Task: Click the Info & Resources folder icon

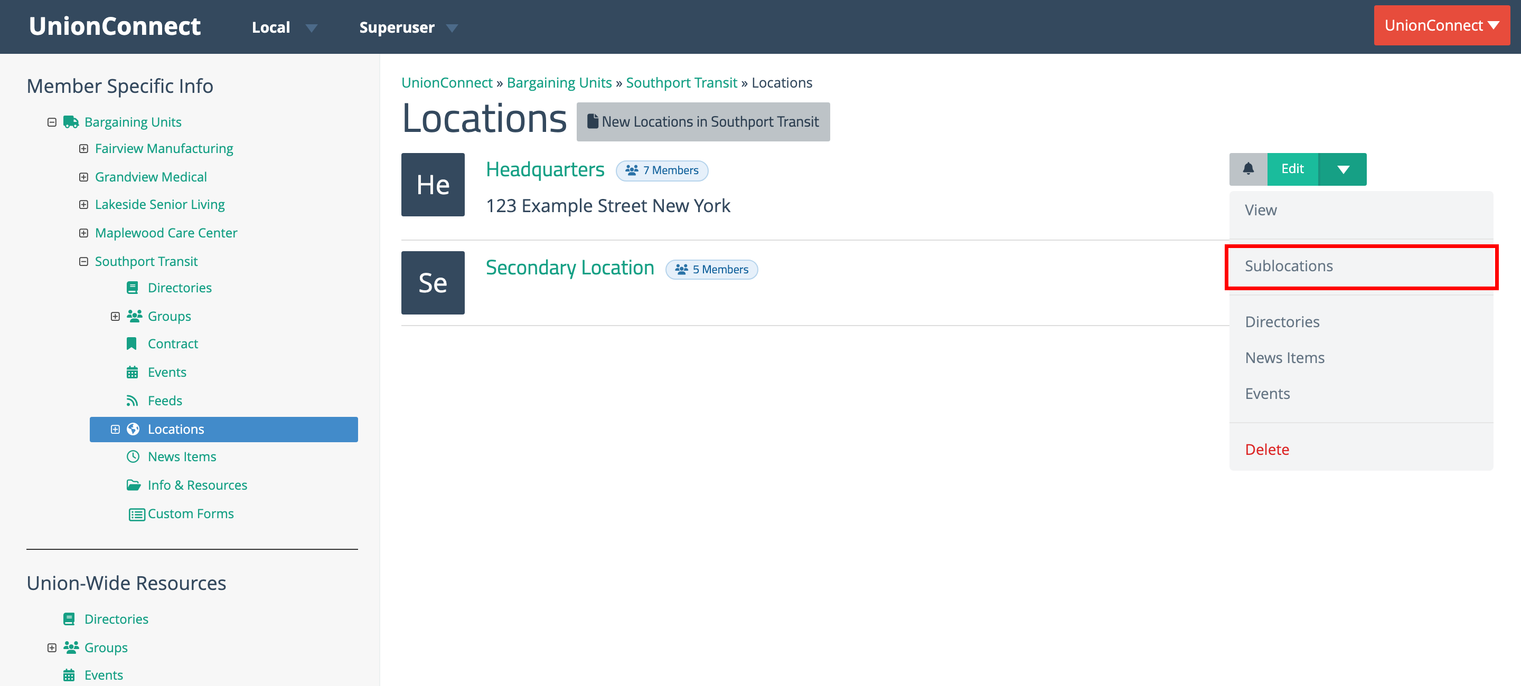Action: coord(134,485)
